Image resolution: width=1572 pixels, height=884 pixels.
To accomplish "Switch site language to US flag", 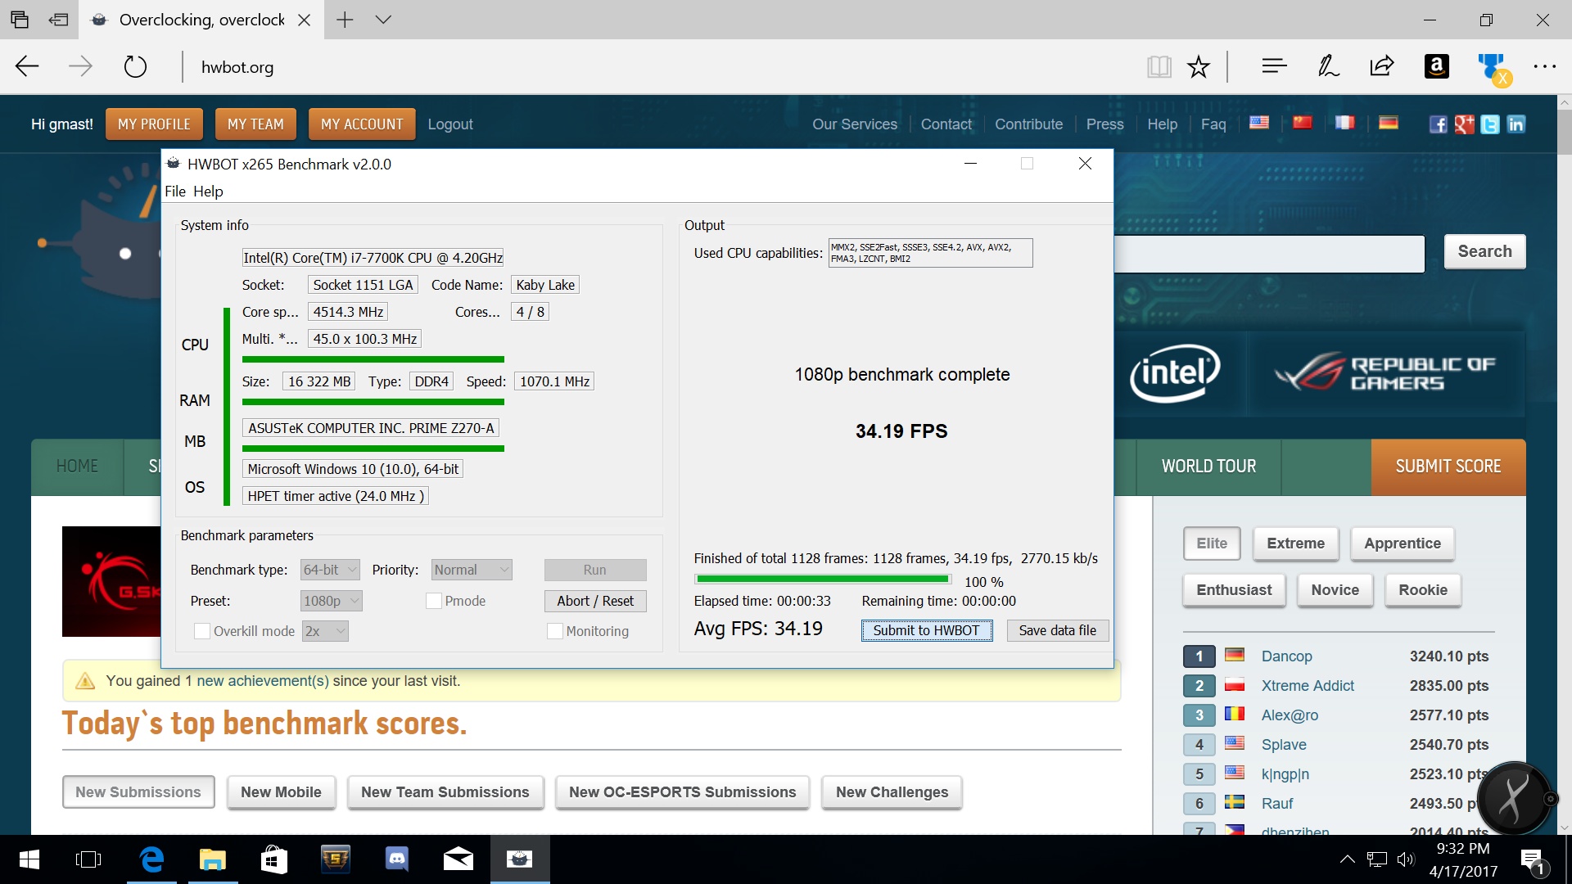I will click(x=1259, y=123).
